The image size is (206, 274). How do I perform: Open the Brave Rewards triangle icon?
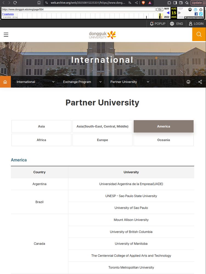click(150, 3)
